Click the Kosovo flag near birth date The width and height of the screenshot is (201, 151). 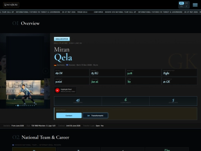click(x=67, y=65)
